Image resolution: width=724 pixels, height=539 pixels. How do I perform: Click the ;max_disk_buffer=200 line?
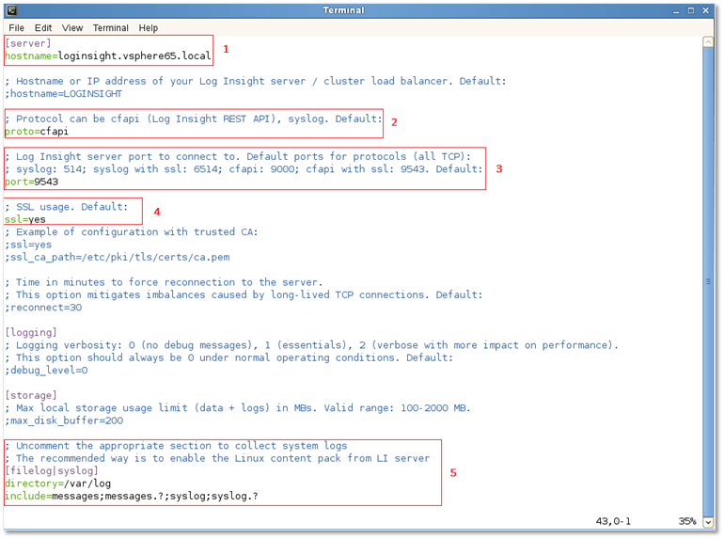pos(64,420)
